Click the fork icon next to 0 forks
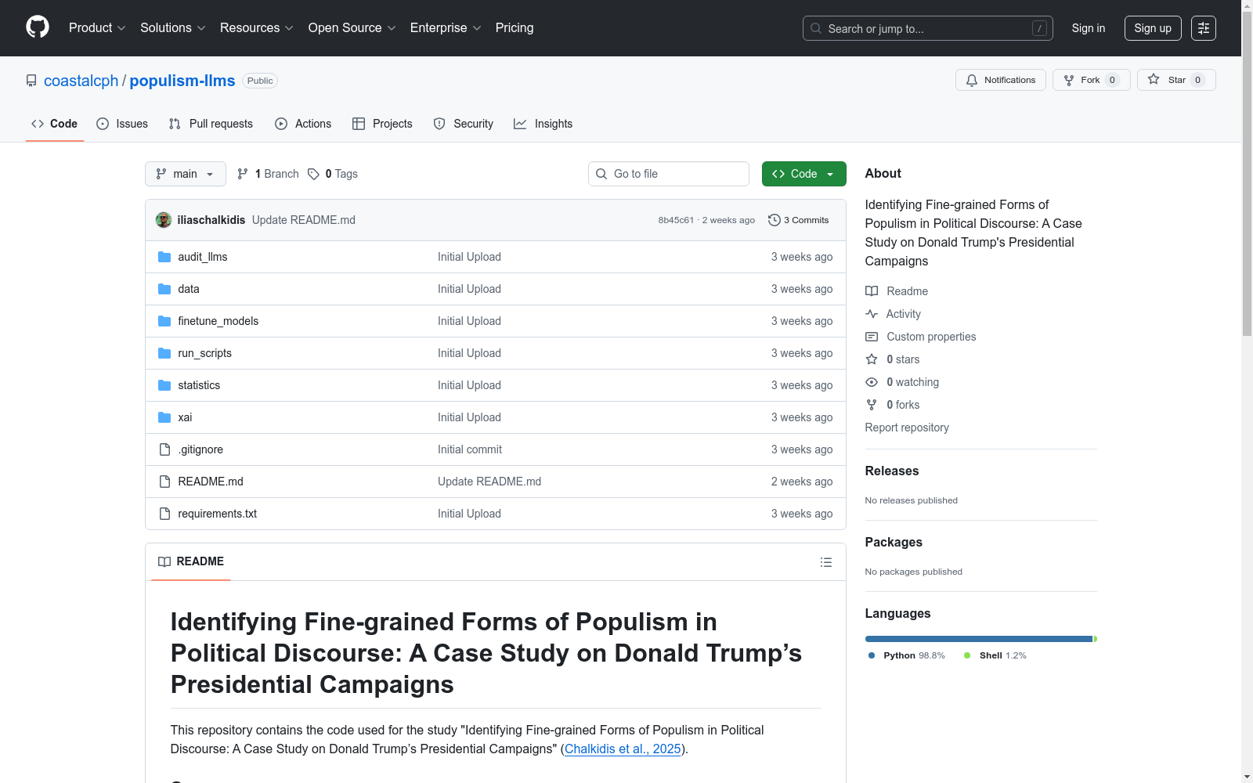 pyautogui.click(x=872, y=405)
